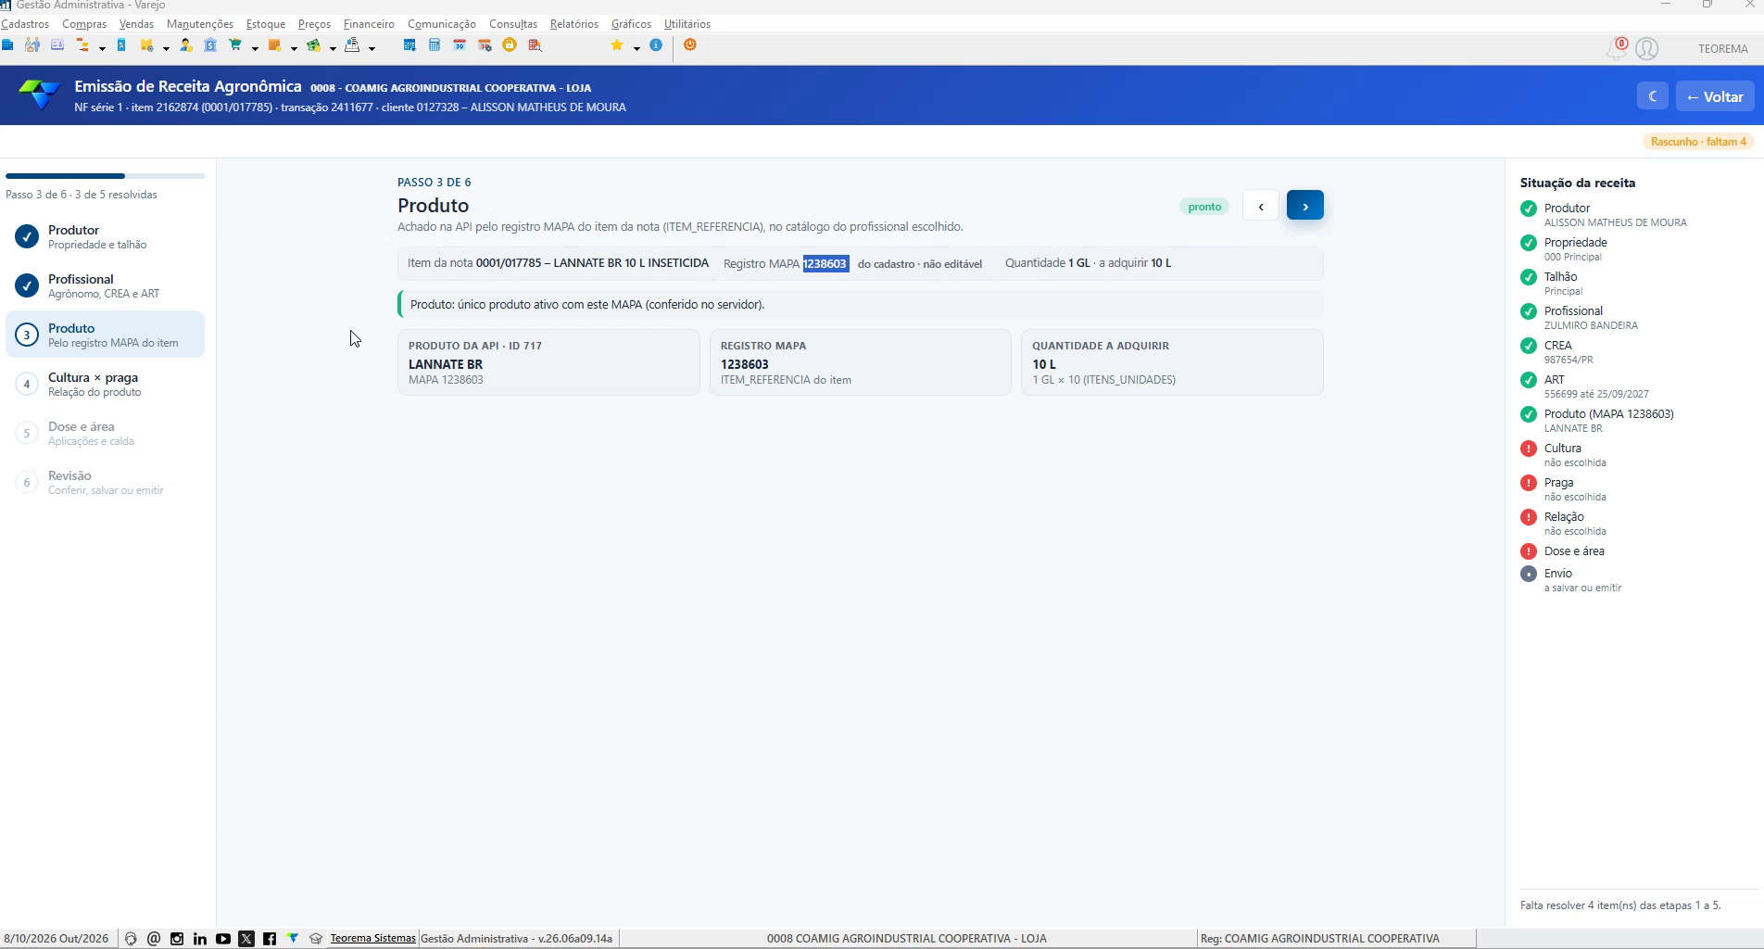
Task: Open the Facebook icon in status bar
Action: (270, 939)
